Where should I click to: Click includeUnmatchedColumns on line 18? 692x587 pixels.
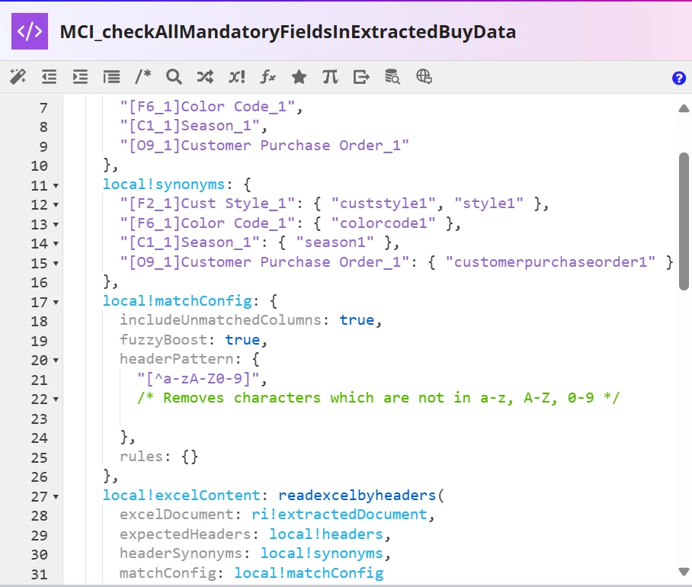pyautogui.click(x=220, y=320)
